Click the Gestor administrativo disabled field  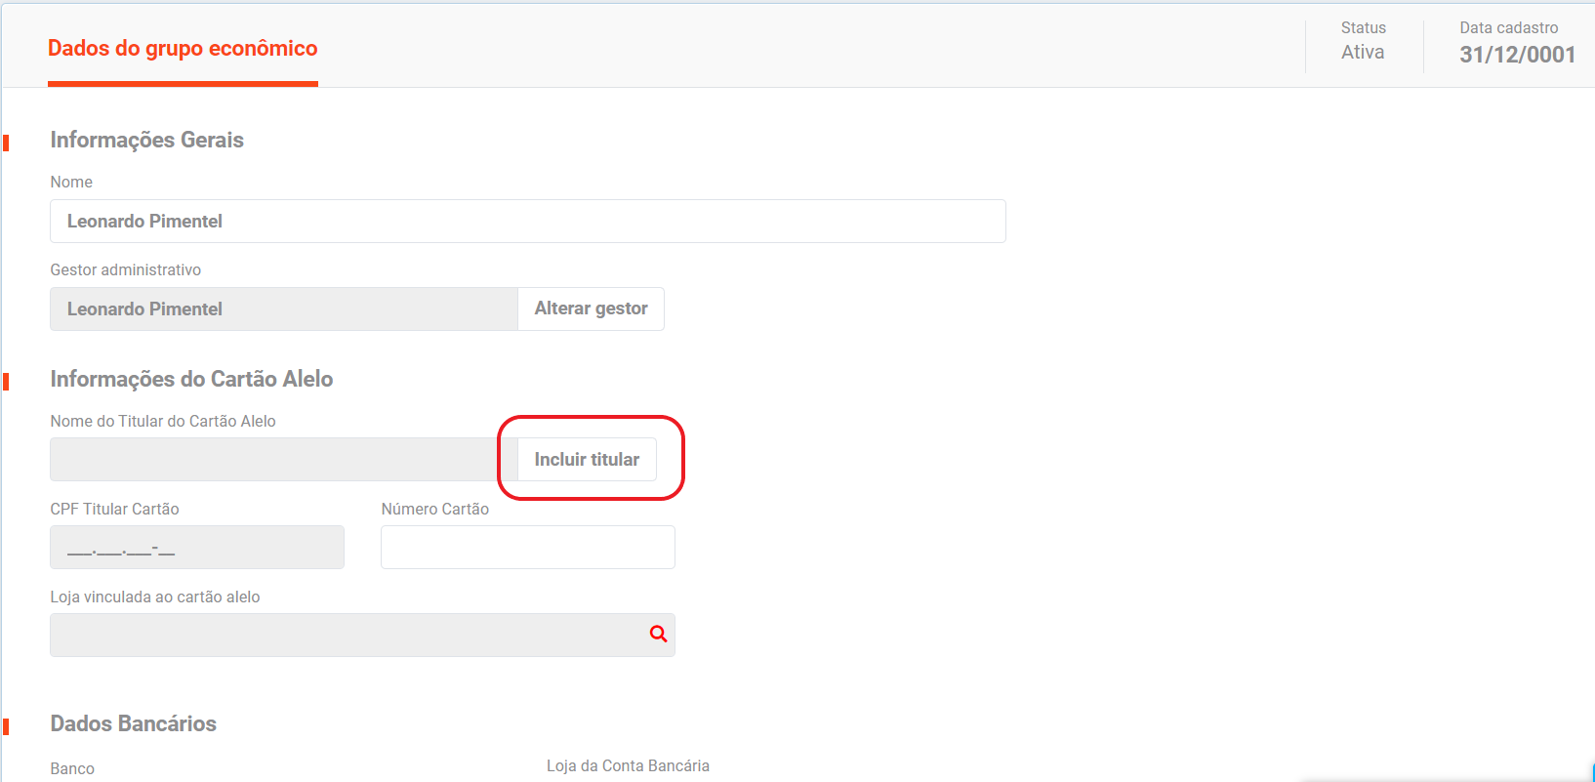pyautogui.click(x=283, y=309)
